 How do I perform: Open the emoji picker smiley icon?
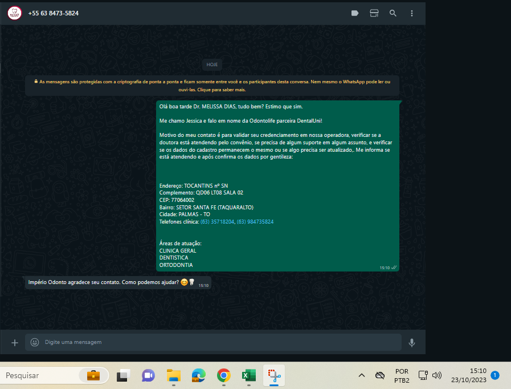click(35, 342)
